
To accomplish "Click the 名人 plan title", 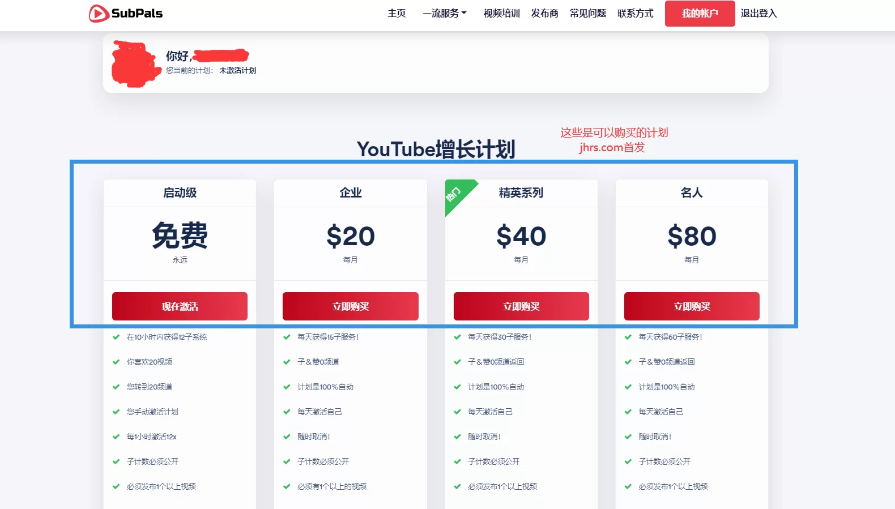I will [692, 193].
